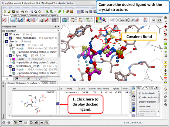Toggle empty display box for 3pbs molecule a
The height and width of the screenshot is (127, 170).
click(x=14, y=49)
